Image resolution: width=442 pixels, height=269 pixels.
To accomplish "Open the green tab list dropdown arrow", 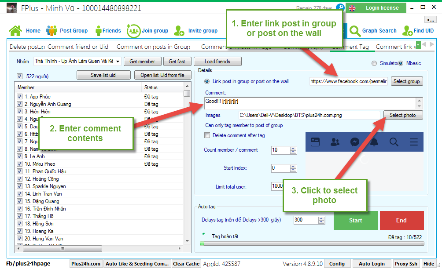I will pos(418,44).
